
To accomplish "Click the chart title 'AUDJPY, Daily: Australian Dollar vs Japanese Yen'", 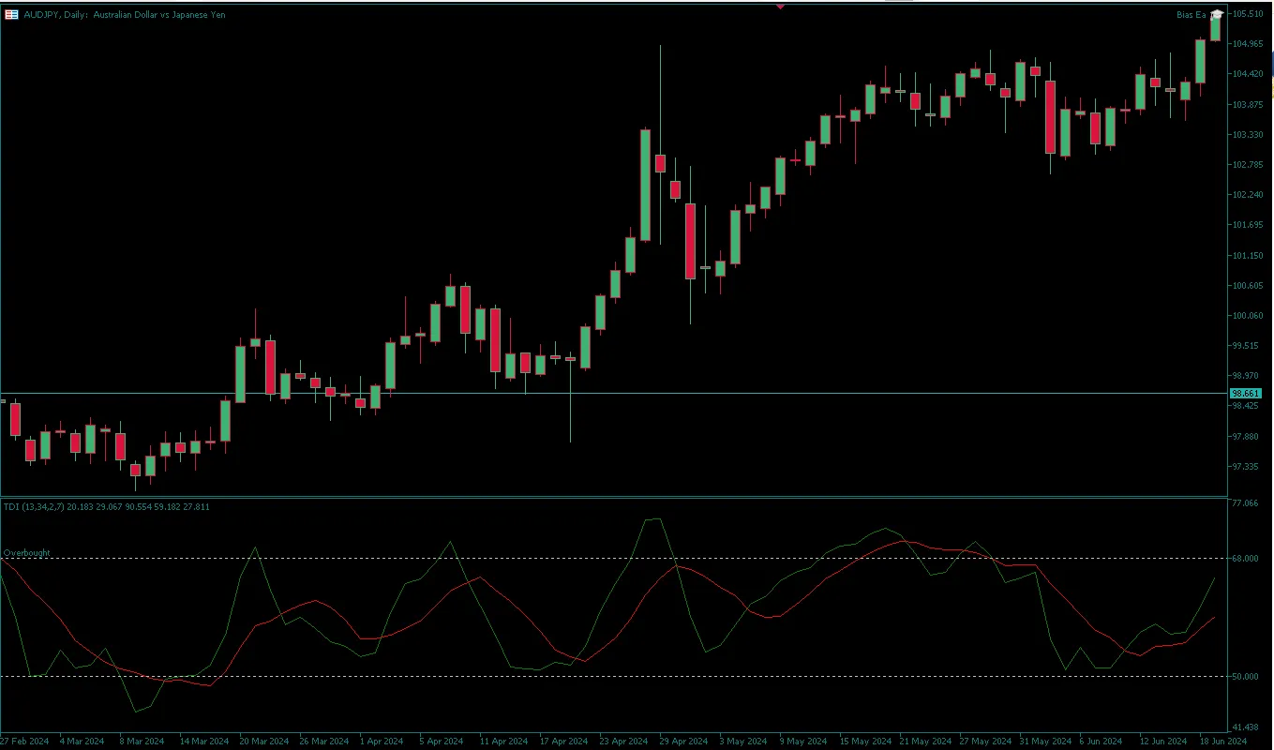I will (125, 15).
